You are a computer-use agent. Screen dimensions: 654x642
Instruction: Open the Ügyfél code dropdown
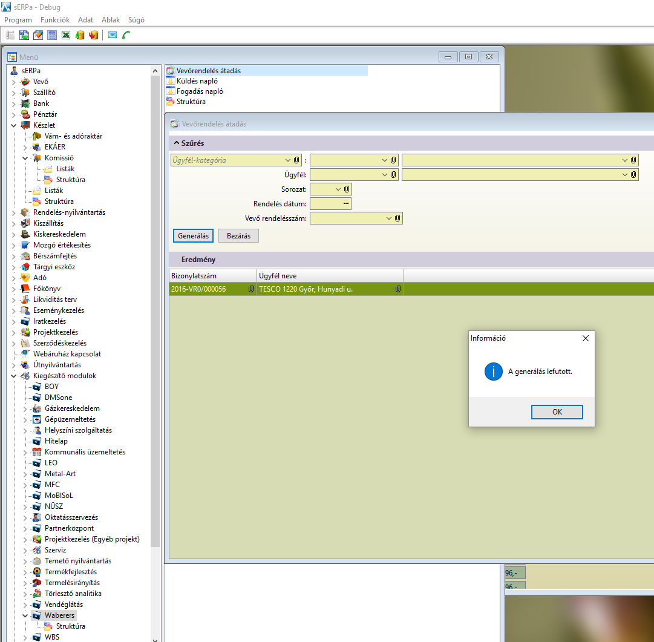[385, 175]
